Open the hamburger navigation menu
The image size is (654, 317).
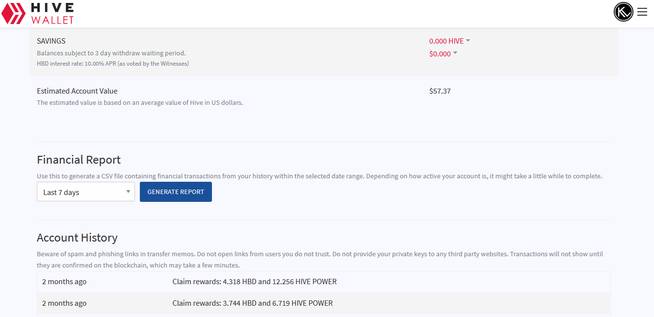point(642,12)
